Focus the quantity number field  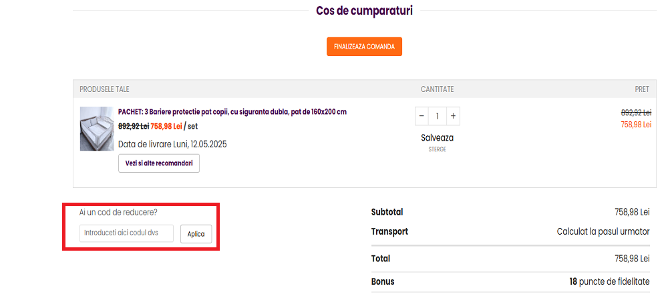click(x=438, y=116)
